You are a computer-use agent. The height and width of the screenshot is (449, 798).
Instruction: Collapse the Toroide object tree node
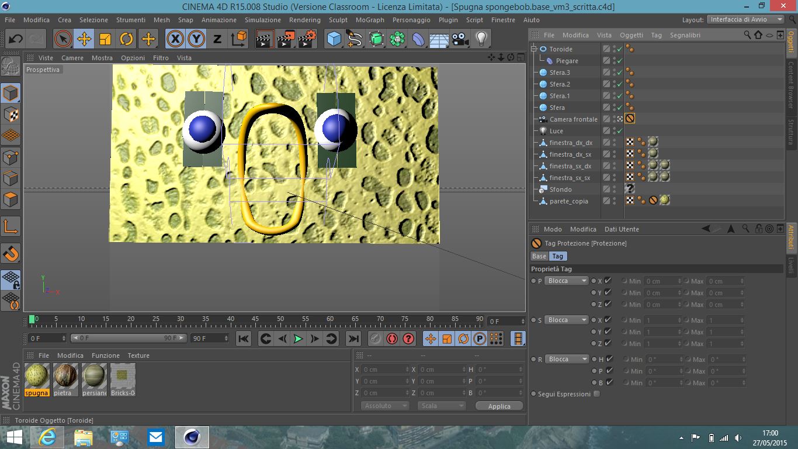[x=534, y=49]
